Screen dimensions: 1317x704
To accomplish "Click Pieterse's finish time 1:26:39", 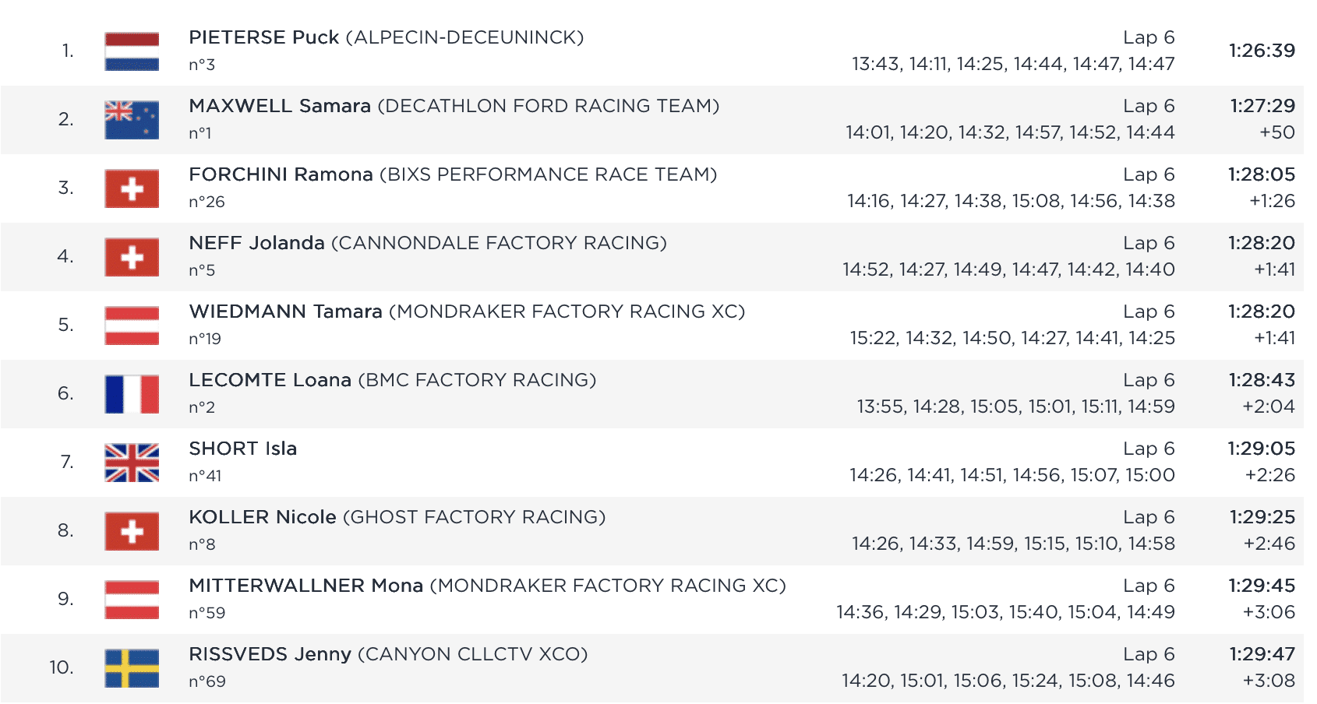I will (1262, 51).
